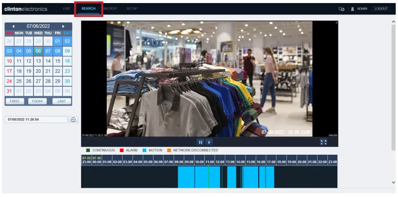398x197 pixels.
Task: Click the video playback frame
Action: pos(209,79)
